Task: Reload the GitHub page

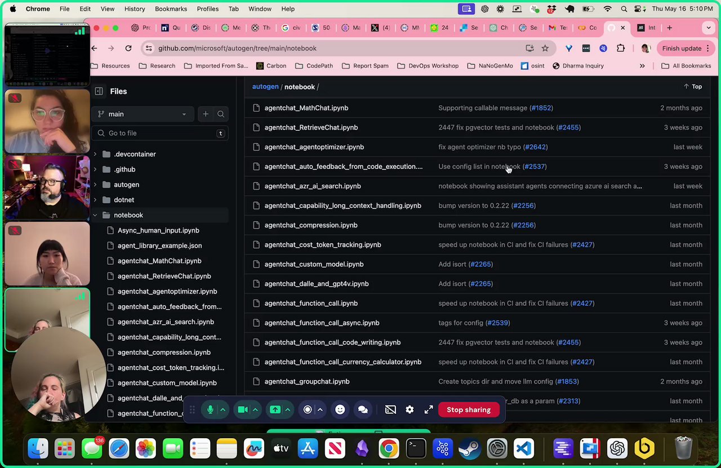Action: click(128, 48)
